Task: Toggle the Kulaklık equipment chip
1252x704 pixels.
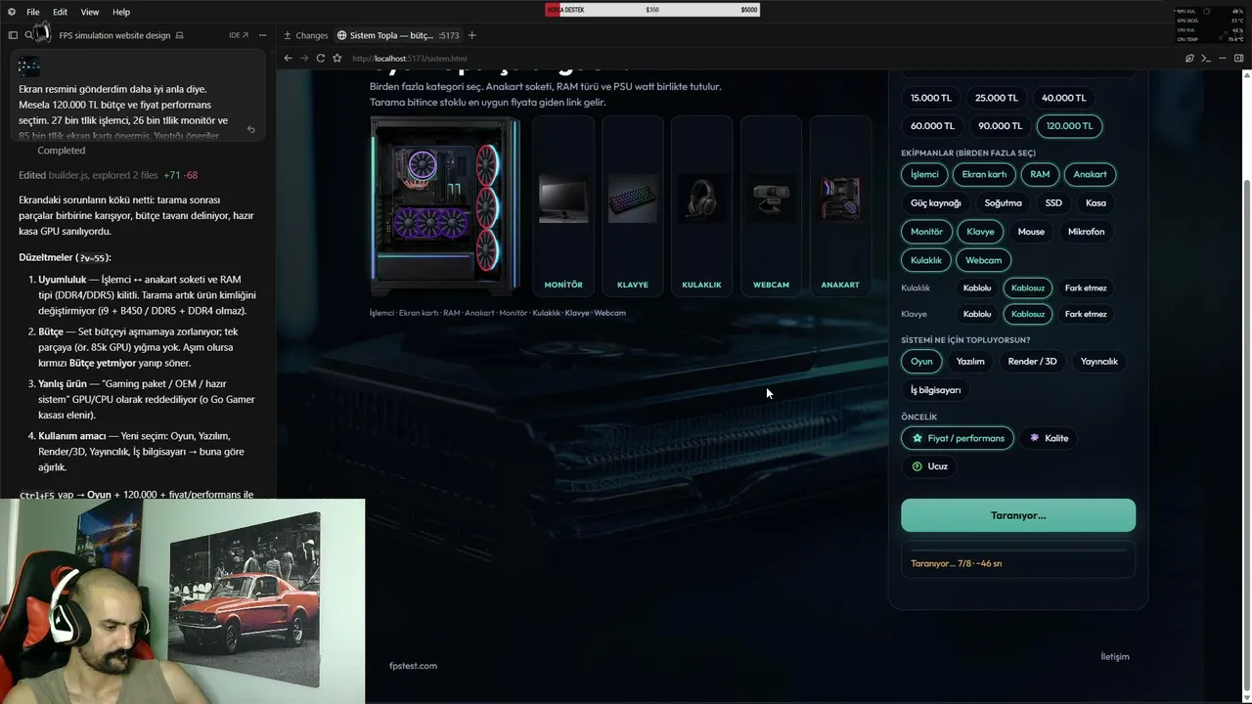Action: click(926, 260)
